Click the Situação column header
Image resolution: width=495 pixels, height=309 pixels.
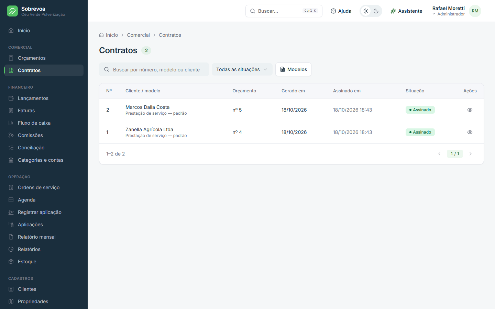(415, 91)
